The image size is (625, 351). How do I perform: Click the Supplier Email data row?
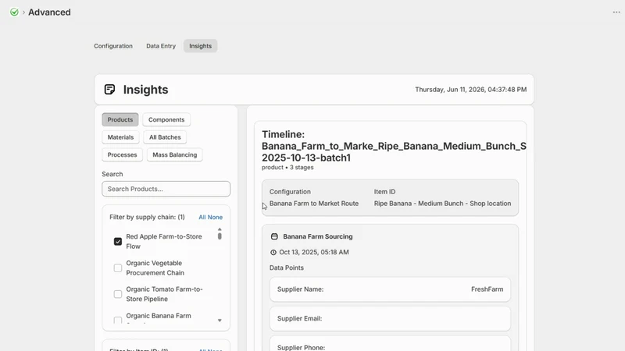coord(390,318)
